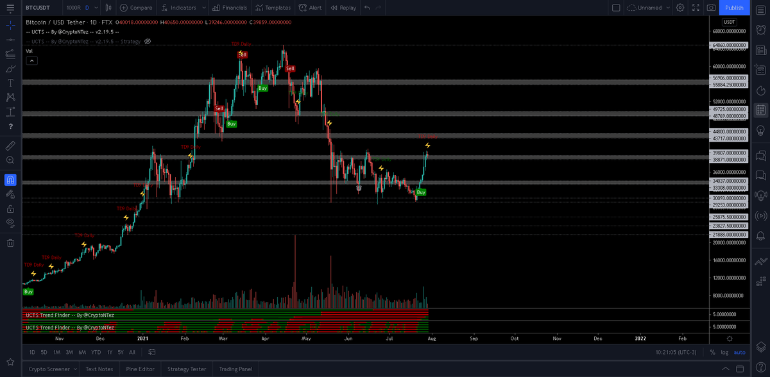
Task: Enter fullscreen mode
Action: tap(696, 8)
